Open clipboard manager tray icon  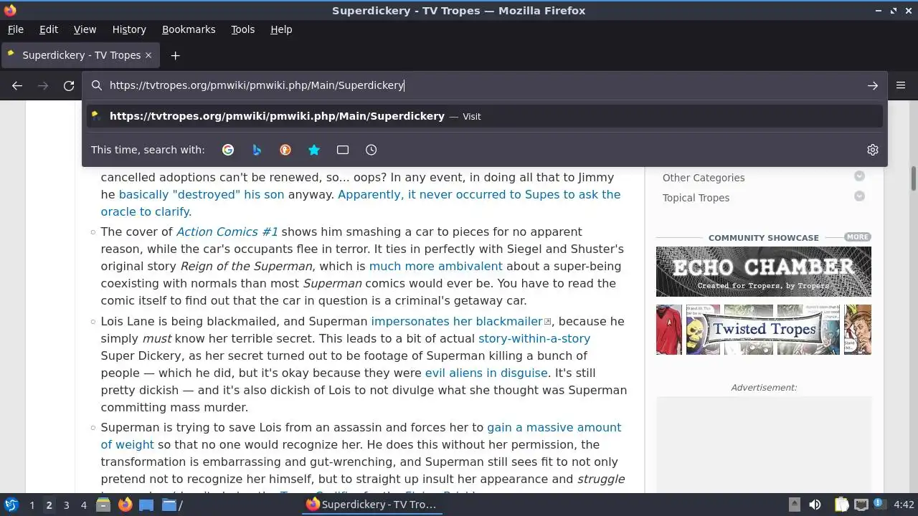(841, 505)
